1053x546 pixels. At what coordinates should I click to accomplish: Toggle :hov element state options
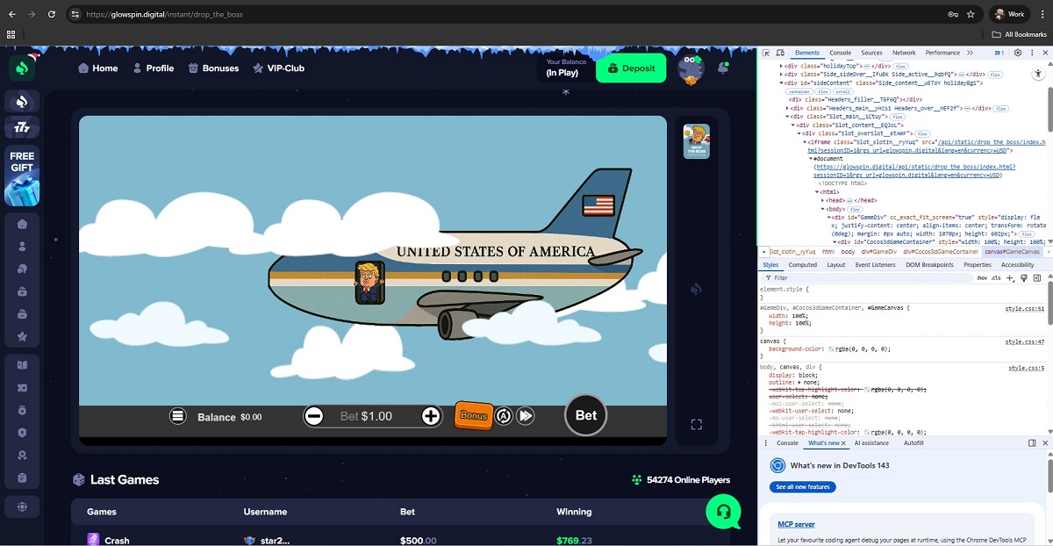pyautogui.click(x=982, y=277)
